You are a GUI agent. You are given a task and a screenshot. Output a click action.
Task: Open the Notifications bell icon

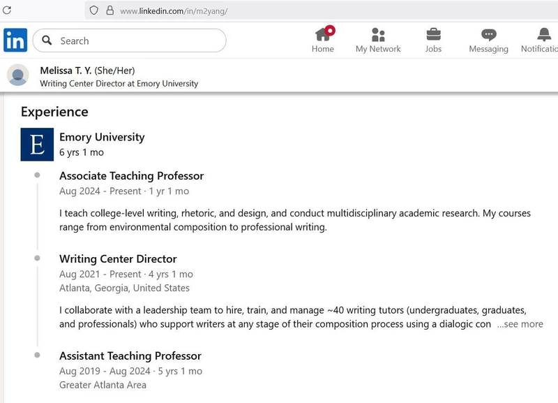(543, 34)
